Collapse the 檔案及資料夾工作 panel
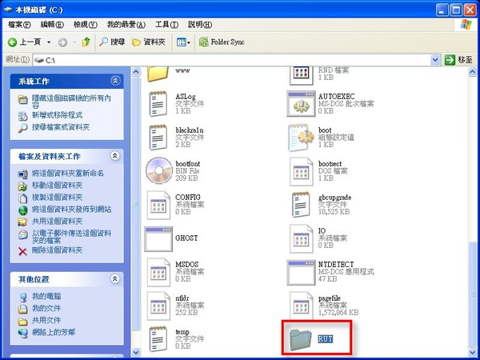This screenshot has height=360, width=480. pos(116,156)
